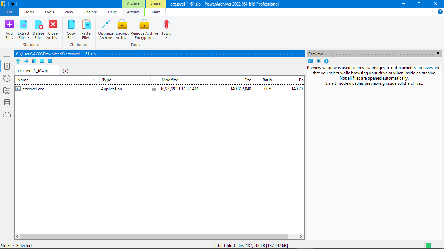
Task: Click the right arrow of horizontal scrollbar
Action: [x=301, y=237]
